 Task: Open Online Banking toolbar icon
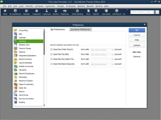pos(77,12)
